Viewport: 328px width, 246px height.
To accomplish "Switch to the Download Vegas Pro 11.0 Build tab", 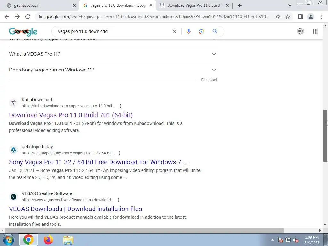I will [194, 5].
